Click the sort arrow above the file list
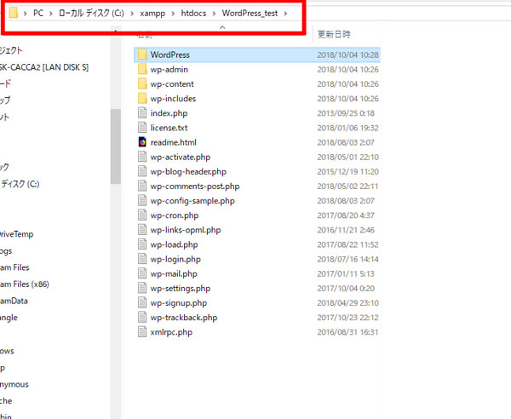The width and height of the screenshot is (511, 419). tap(222, 27)
